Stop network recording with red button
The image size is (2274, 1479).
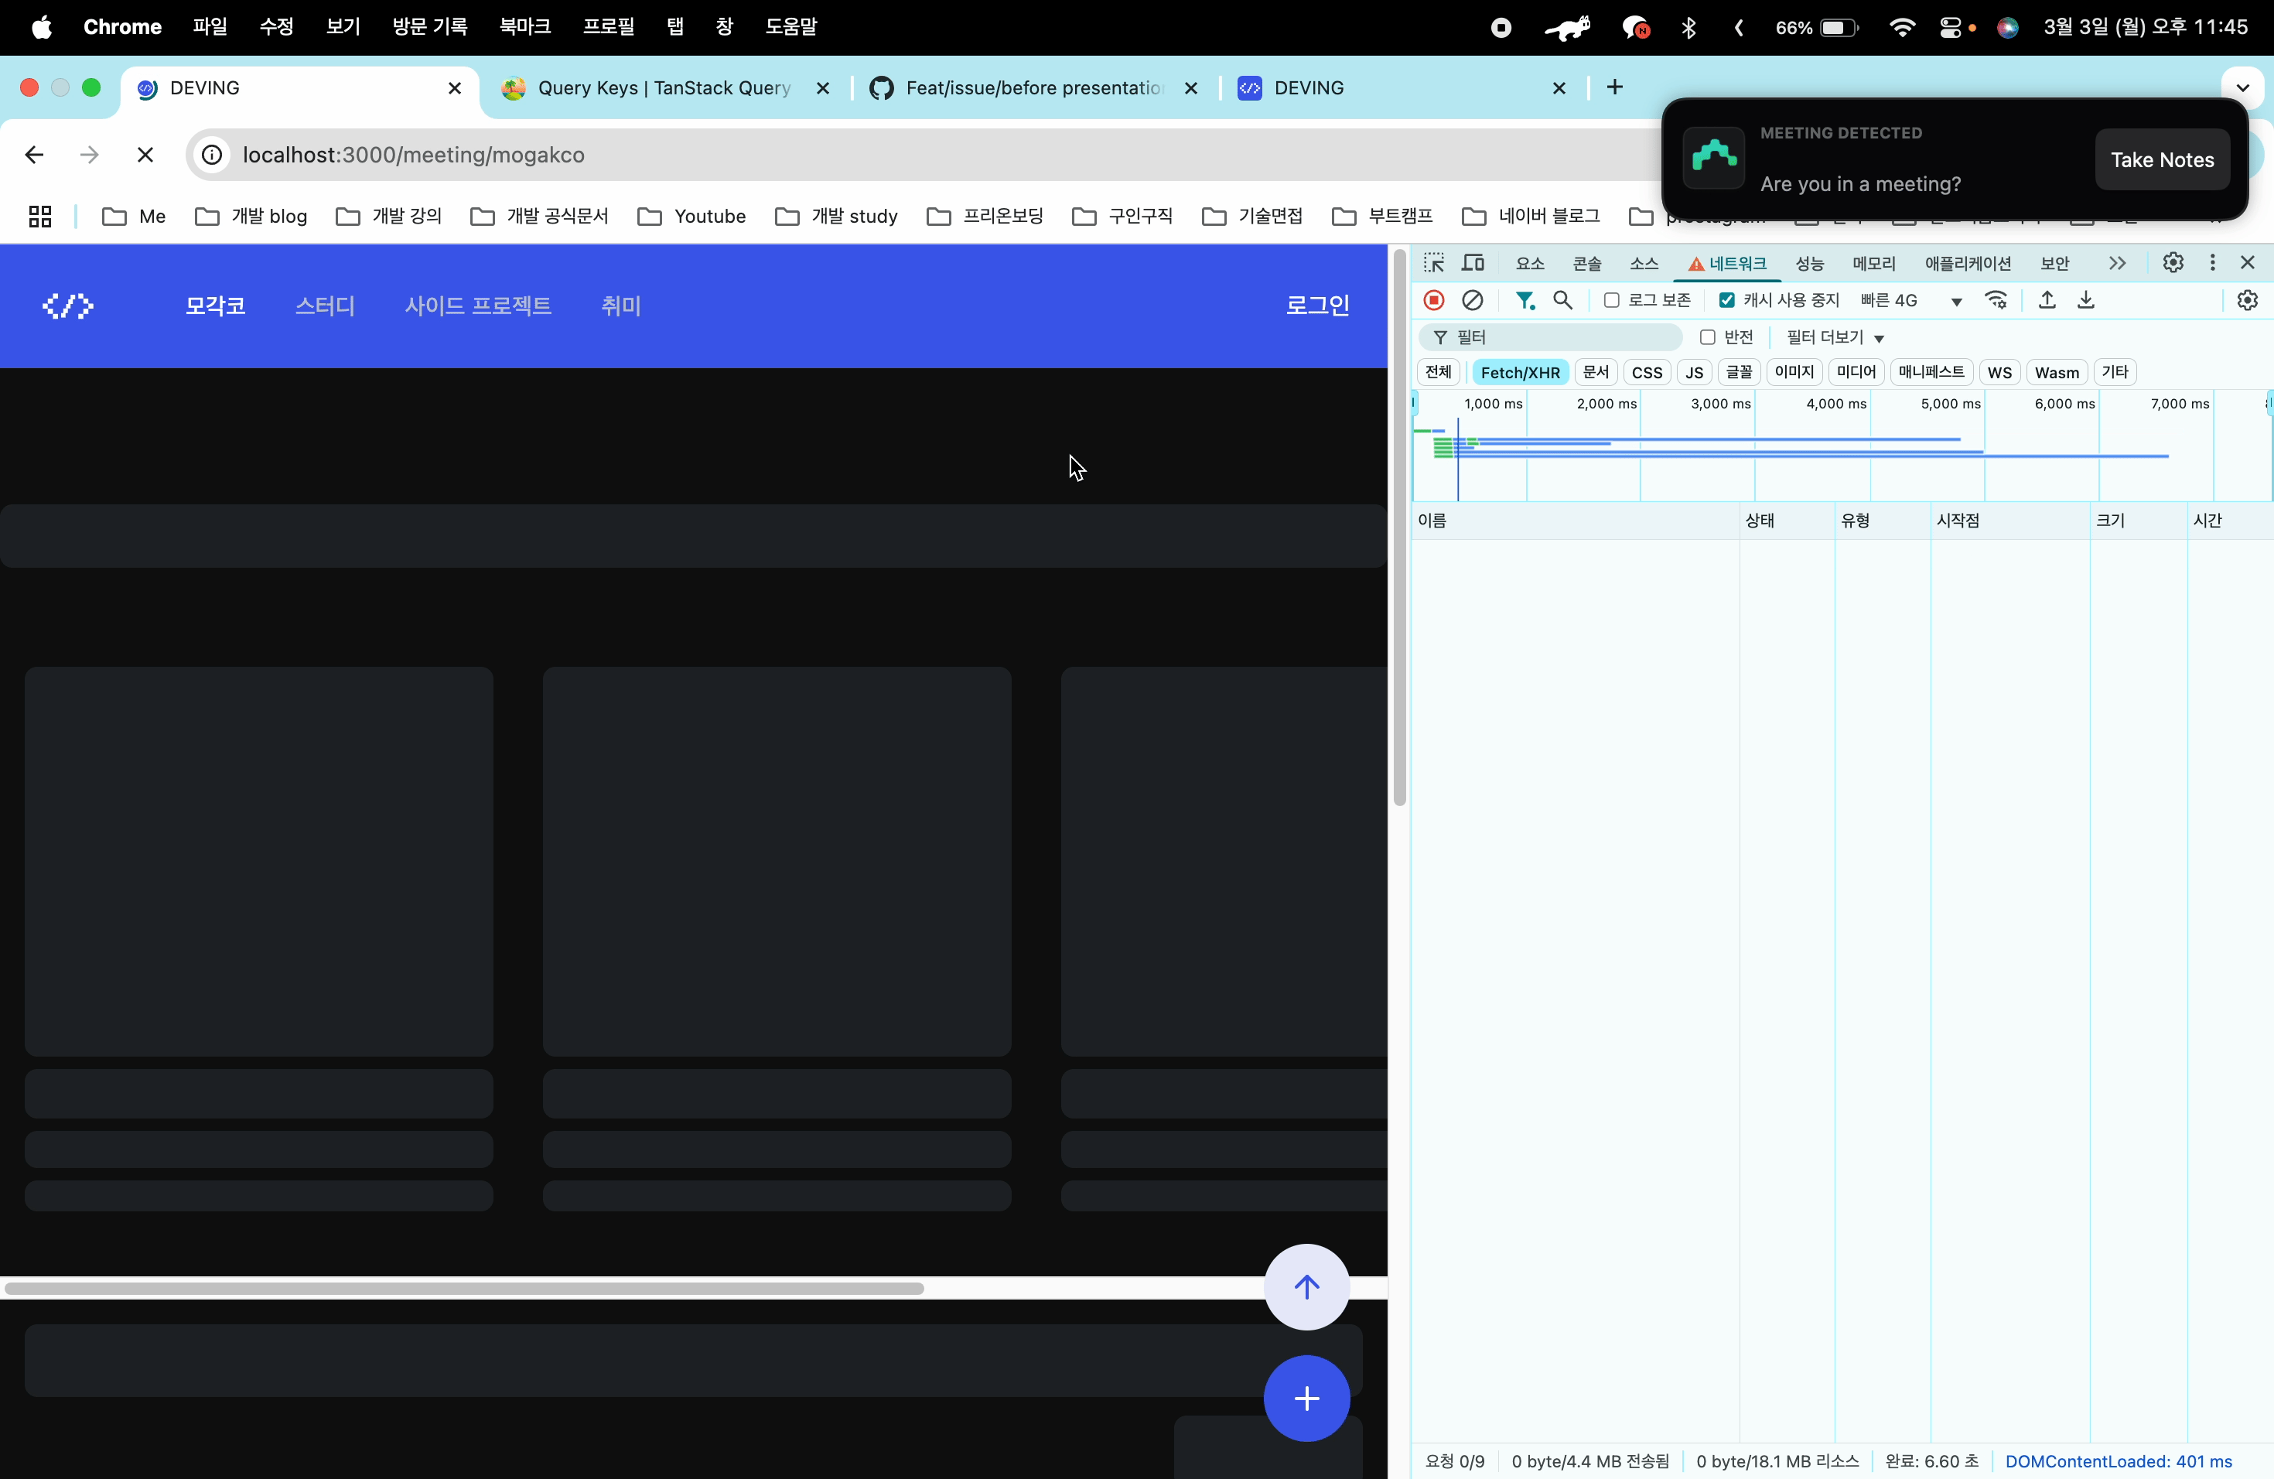[1433, 301]
